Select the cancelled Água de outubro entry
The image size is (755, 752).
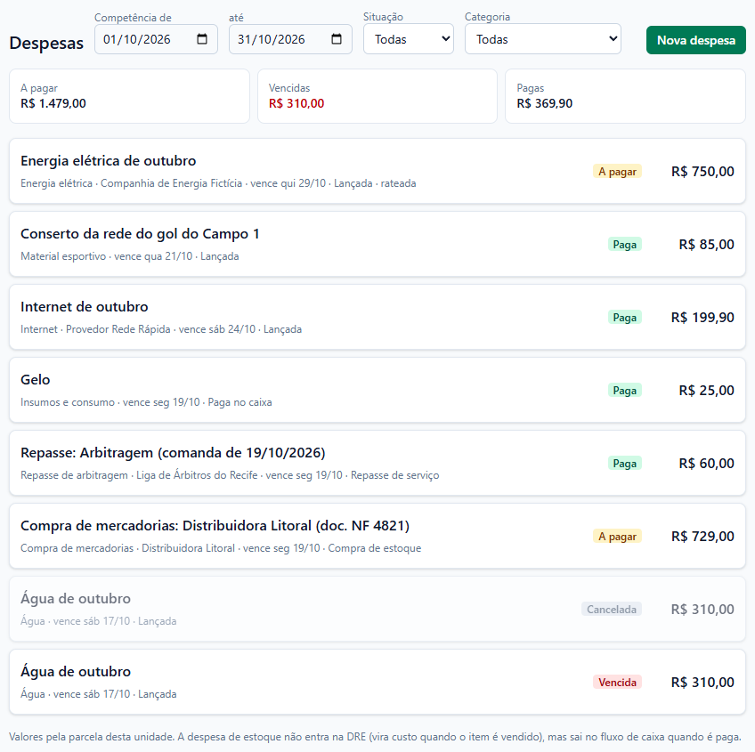click(377, 609)
